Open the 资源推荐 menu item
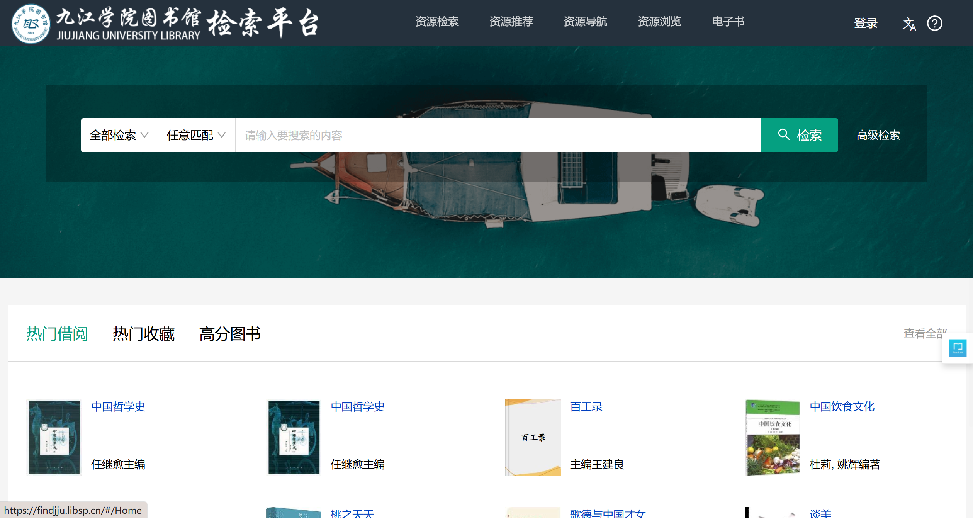The height and width of the screenshot is (518, 973). click(x=511, y=22)
